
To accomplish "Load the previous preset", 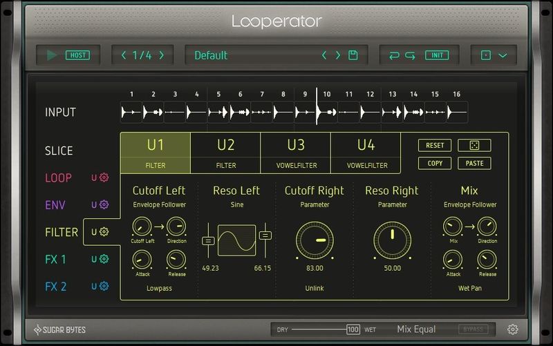I will tap(324, 55).
